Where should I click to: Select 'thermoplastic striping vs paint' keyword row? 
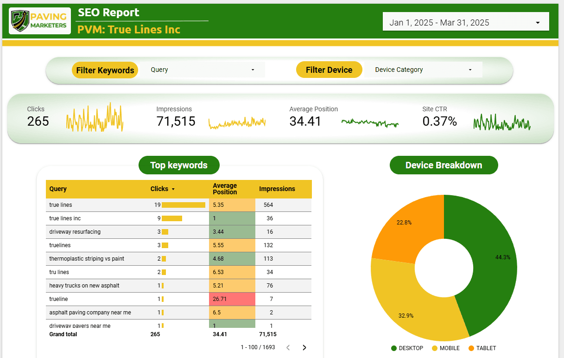pyautogui.click(x=87, y=259)
